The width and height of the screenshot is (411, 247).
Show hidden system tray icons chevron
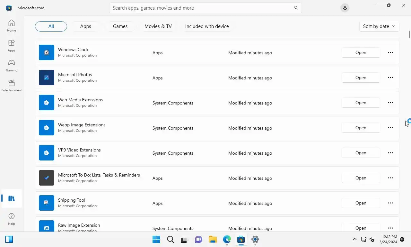click(354, 239)
